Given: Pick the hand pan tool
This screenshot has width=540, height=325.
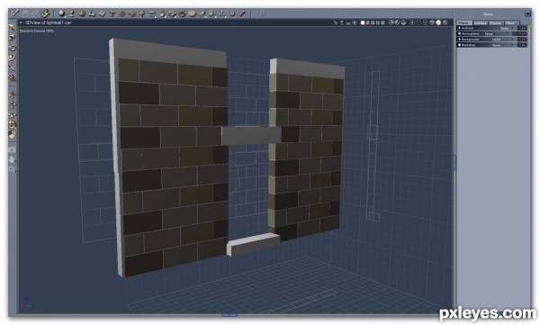Looking at the screenshot, I should [x=12, y=159].
